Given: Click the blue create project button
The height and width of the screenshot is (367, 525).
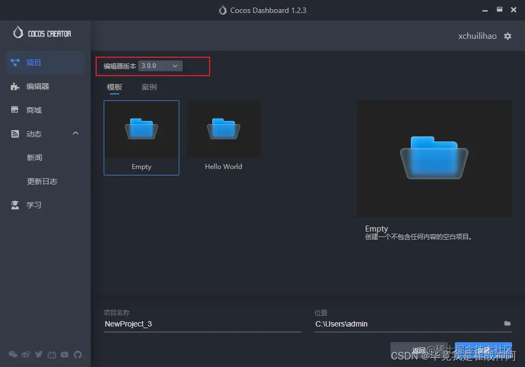Looking at the screenshot, I should pyautogui.click(x=483, y=351).
